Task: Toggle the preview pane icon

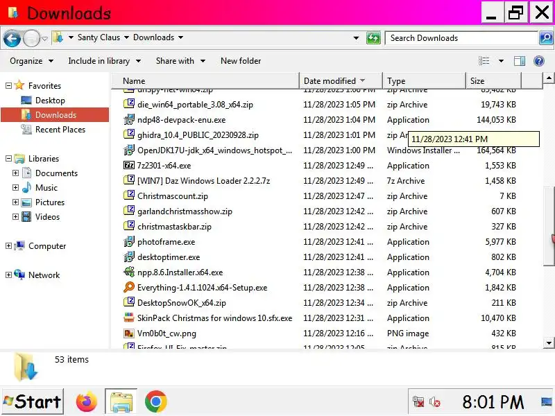Action: (520, 61)
